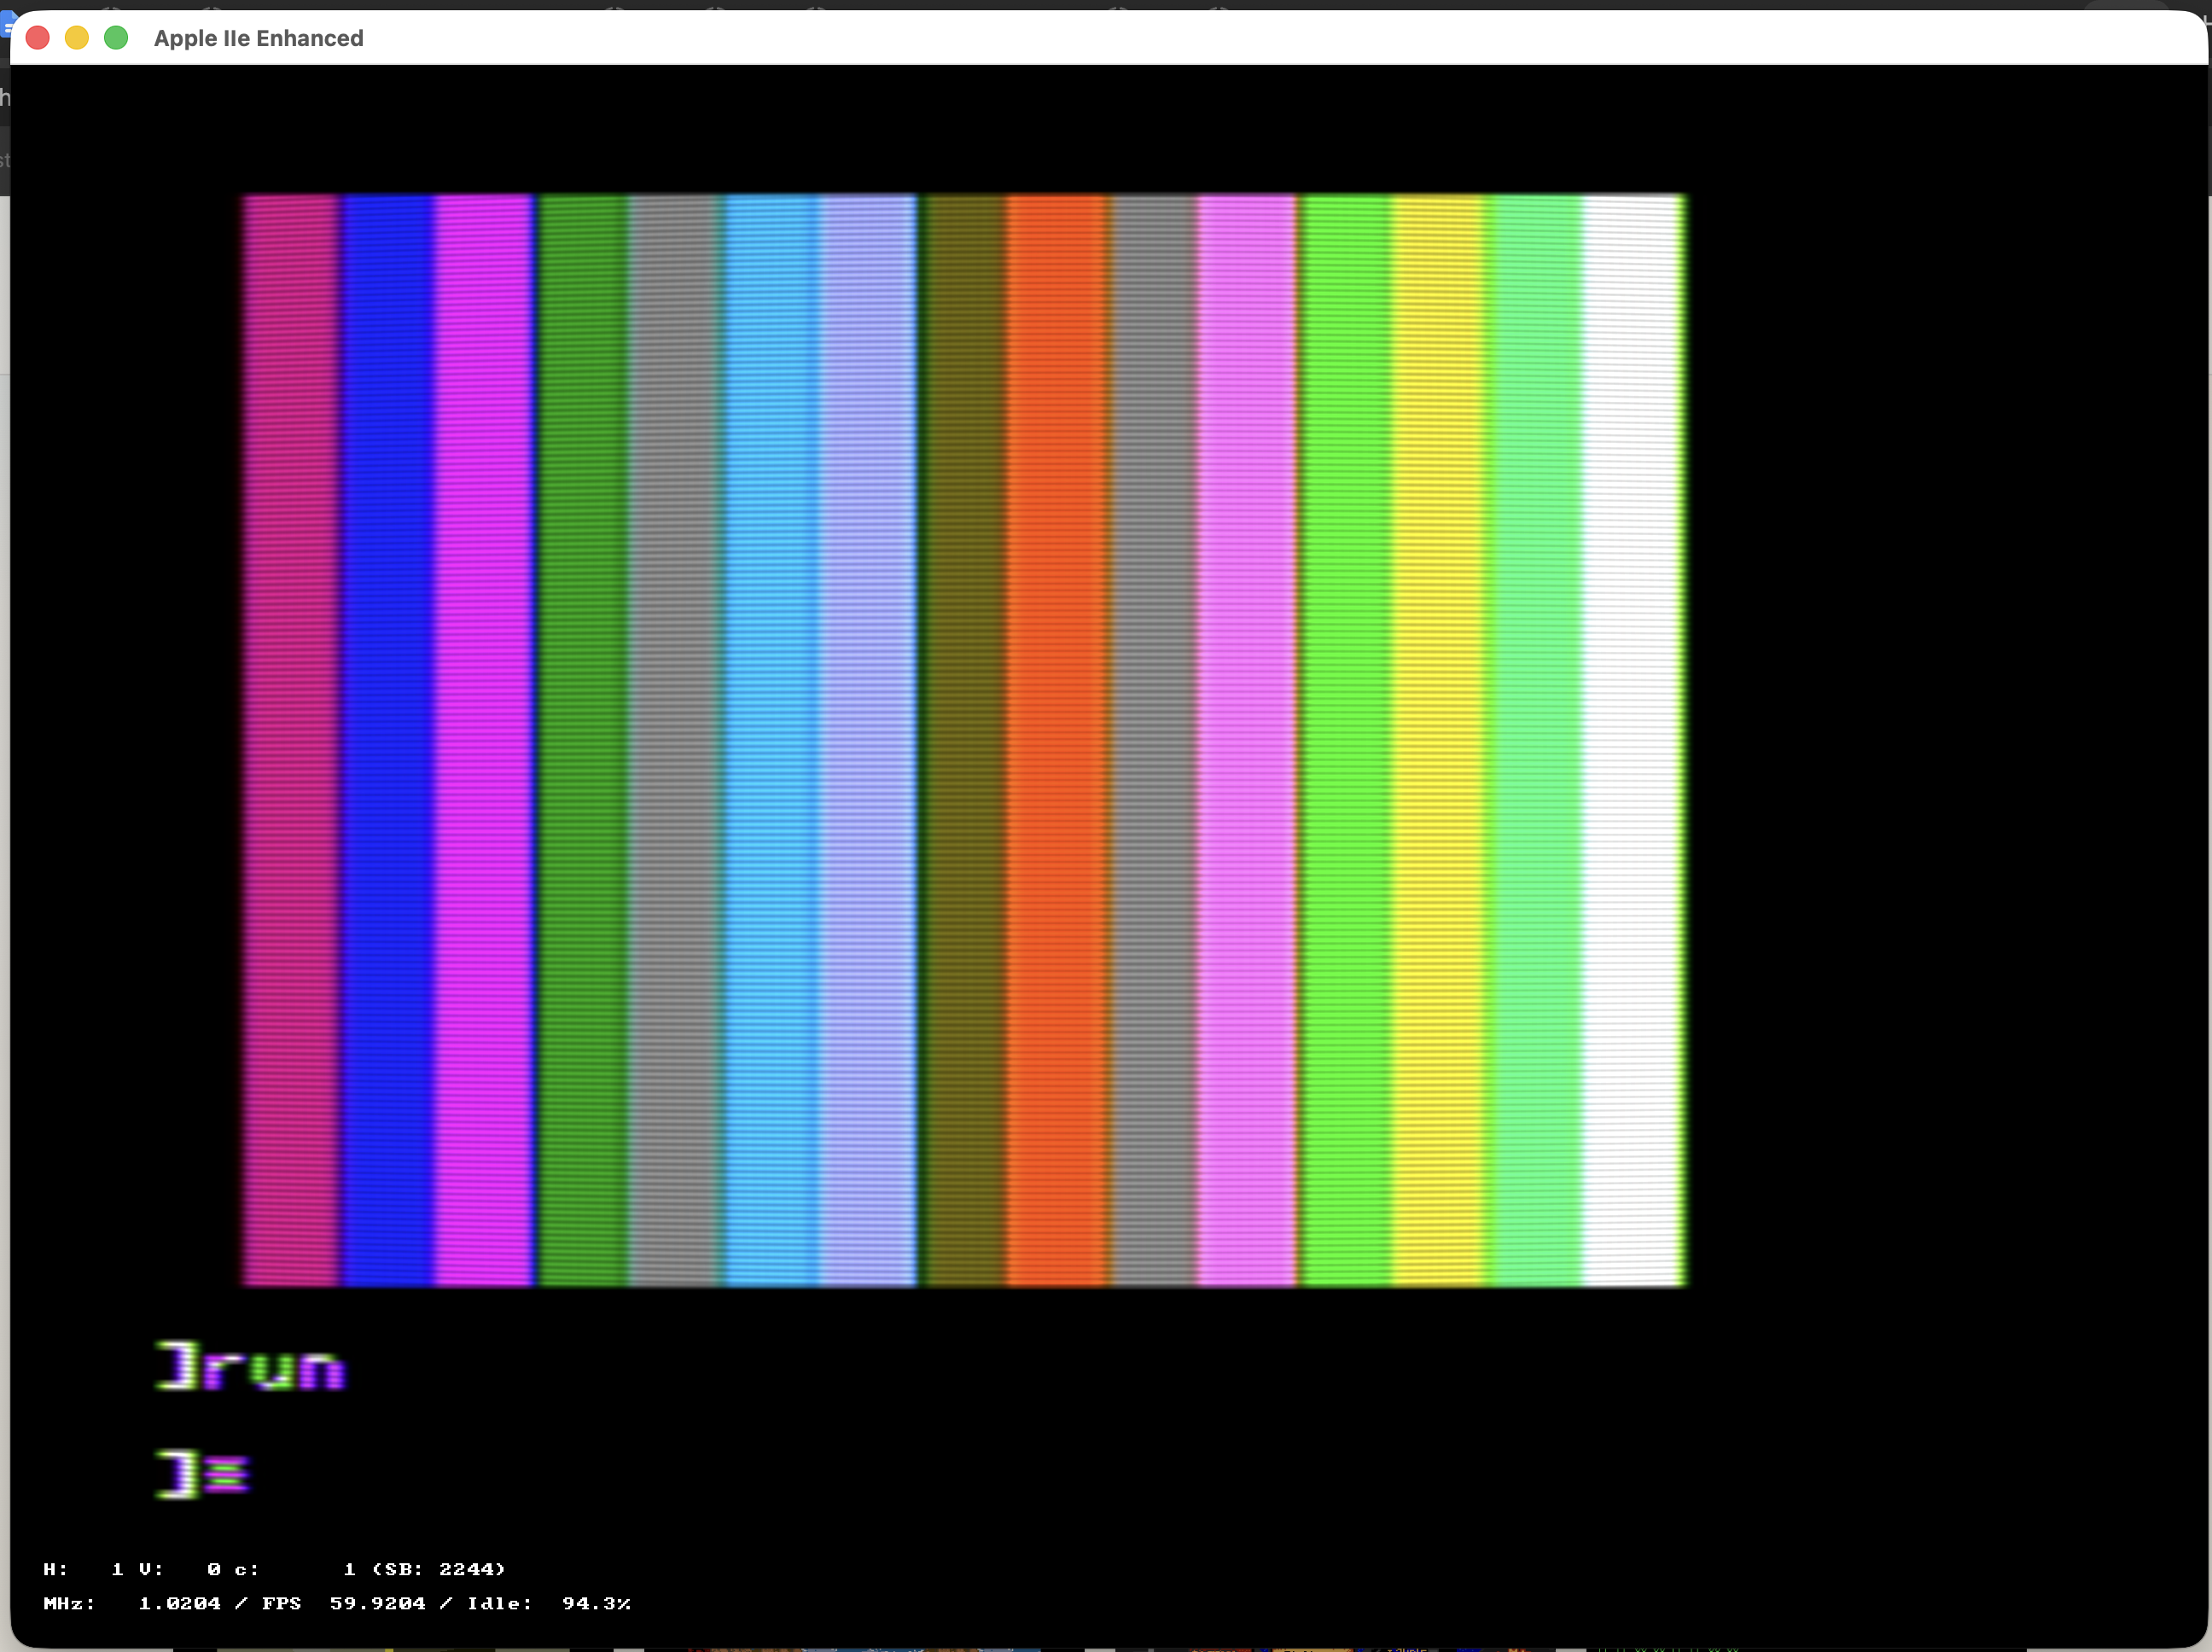Click the V: 0 status readout

click(180, 1569)
